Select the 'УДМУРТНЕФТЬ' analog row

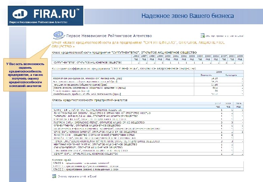click(148, 154)
